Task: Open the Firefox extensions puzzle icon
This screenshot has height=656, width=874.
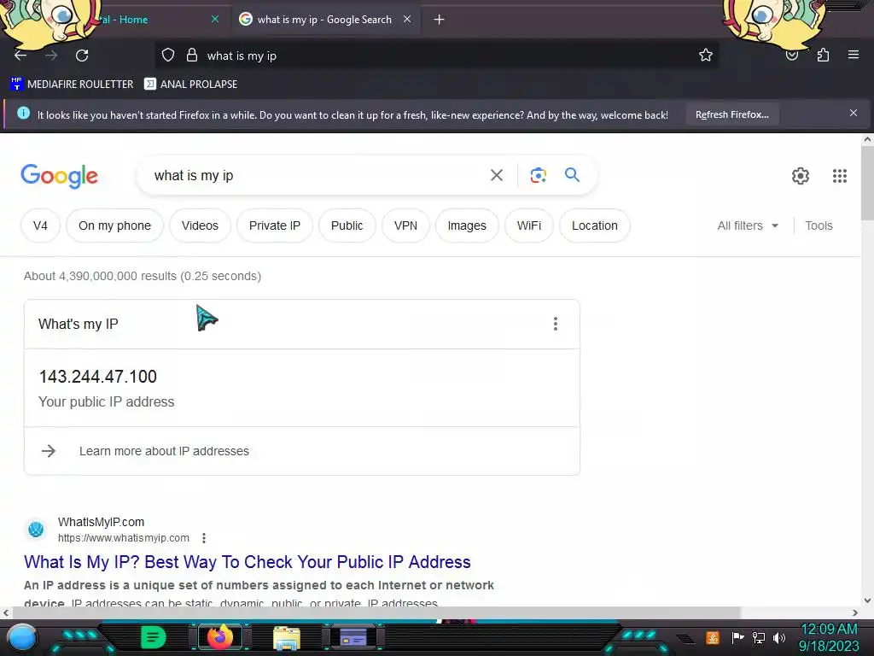Action: click(824, 56)
